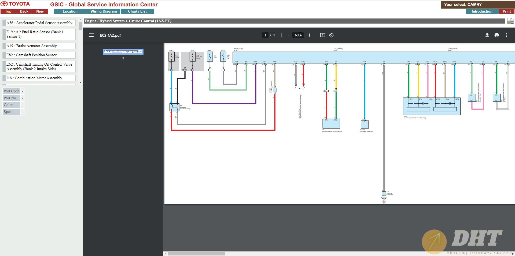Zoom out with the minus icon

(287, 35)
